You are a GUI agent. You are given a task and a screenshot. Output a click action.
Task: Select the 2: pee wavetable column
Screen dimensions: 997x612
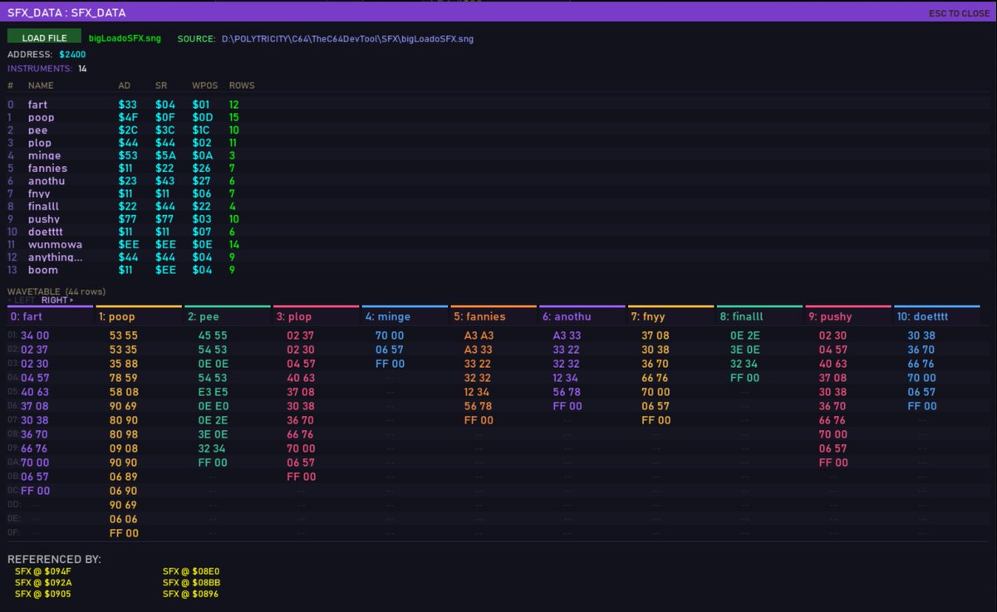point(228,316)
